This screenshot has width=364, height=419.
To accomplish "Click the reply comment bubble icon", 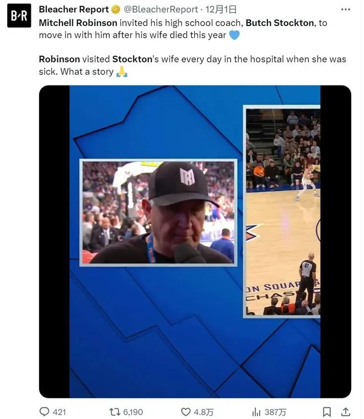I will (44, 411).
